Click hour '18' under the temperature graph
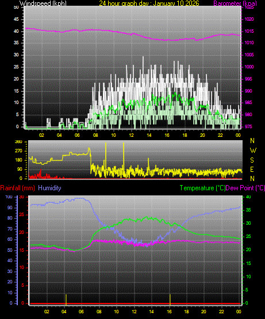The width and height of the screenshot is (265, 319). click(186, 312)
